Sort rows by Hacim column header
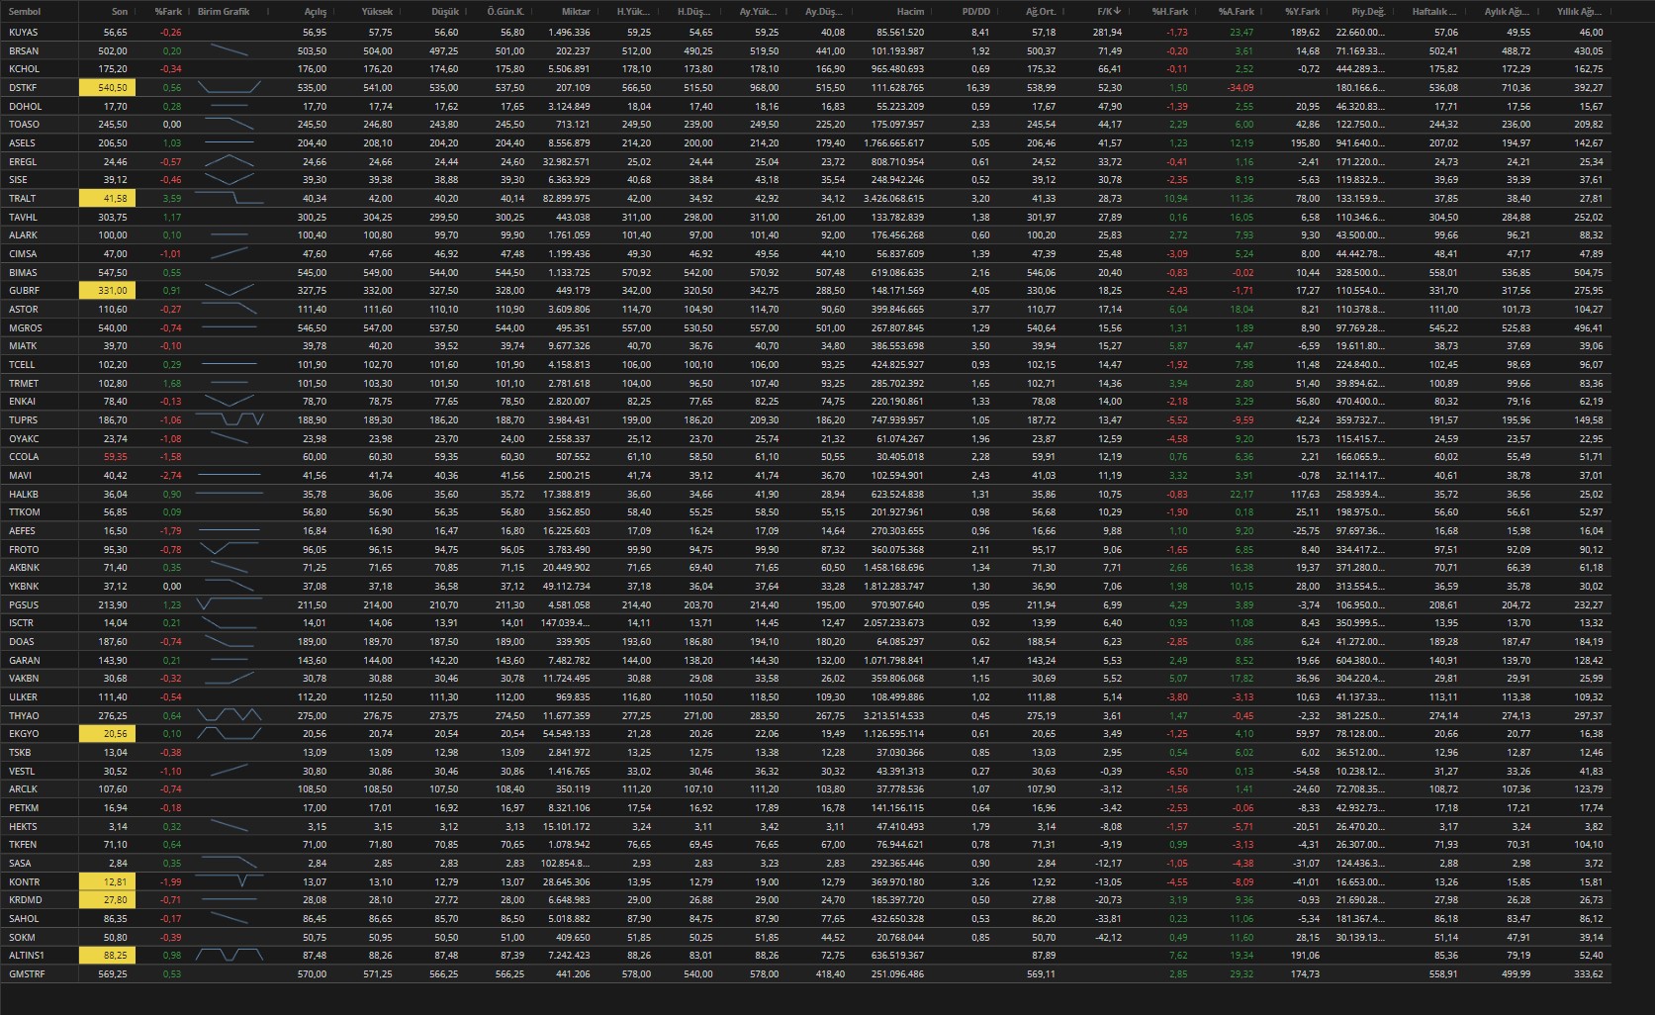The width and height of the screenshot is (1655, 1015). point(910,12)
